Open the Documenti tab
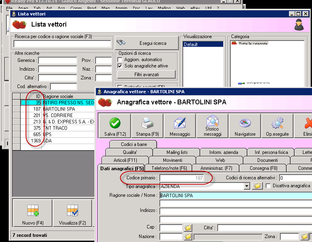This screenshot has height=242, width=312. [x=268, y=160]
